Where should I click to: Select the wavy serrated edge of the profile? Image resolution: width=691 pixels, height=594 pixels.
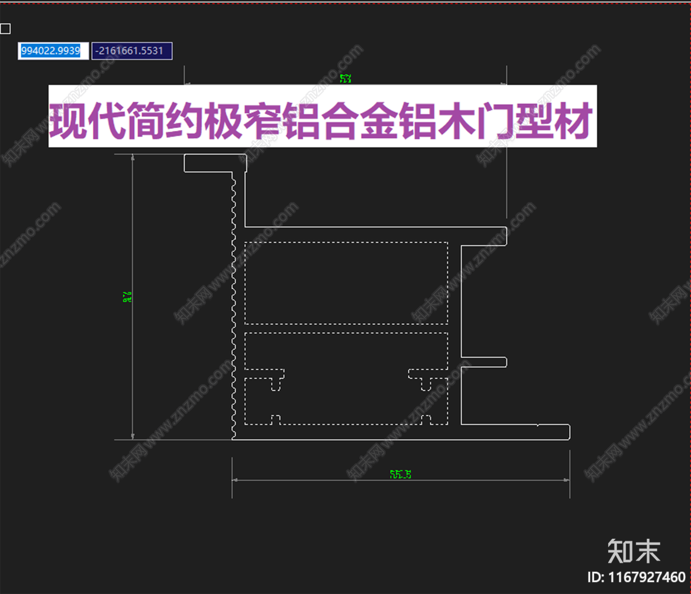point(234,306)
